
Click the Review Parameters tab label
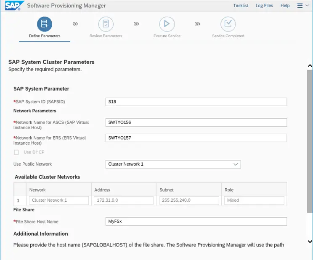[x=106, y=36]
